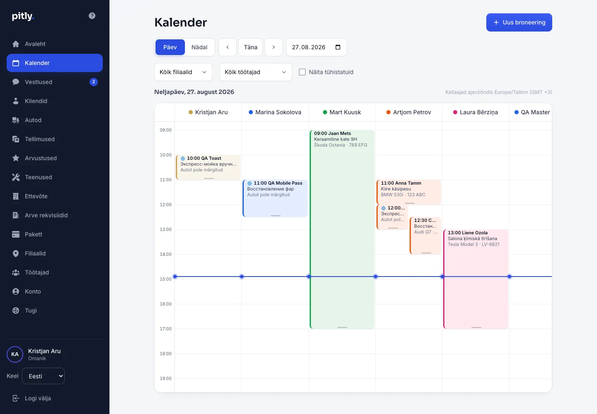The width and height of the screenshot is (597, 414).
Task: Go to previous day arrow
Action: click(x=228, y=47)
